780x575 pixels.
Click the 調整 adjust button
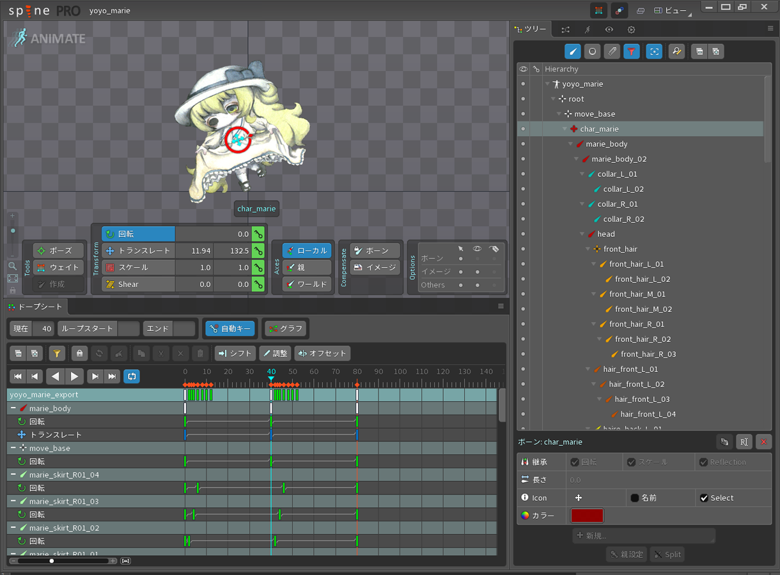pyautogui.click(x=275, y=353)
